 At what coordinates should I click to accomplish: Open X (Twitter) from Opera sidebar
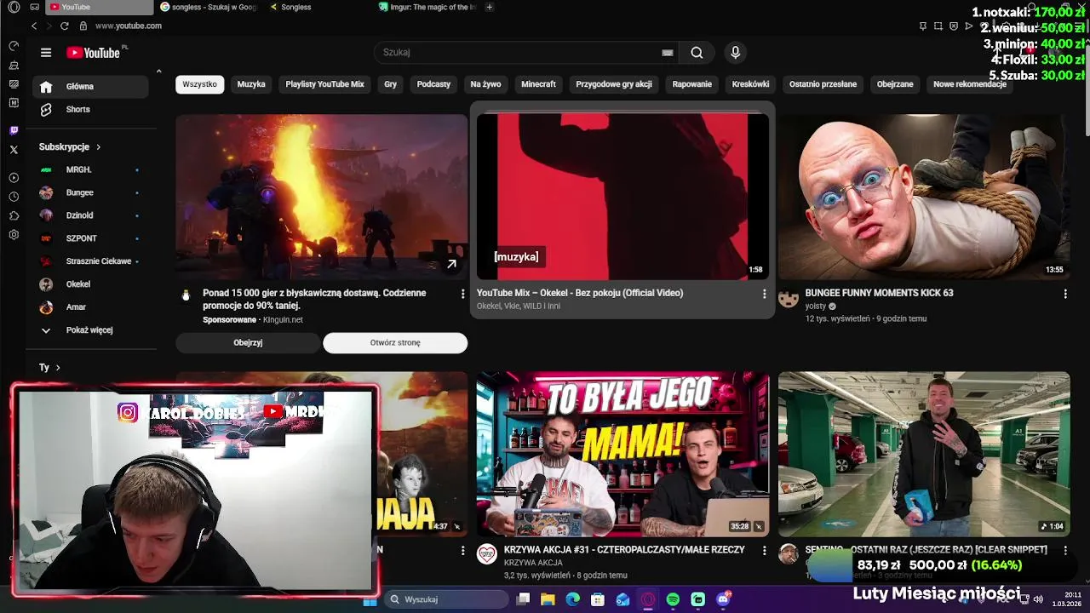click(14, 150)
